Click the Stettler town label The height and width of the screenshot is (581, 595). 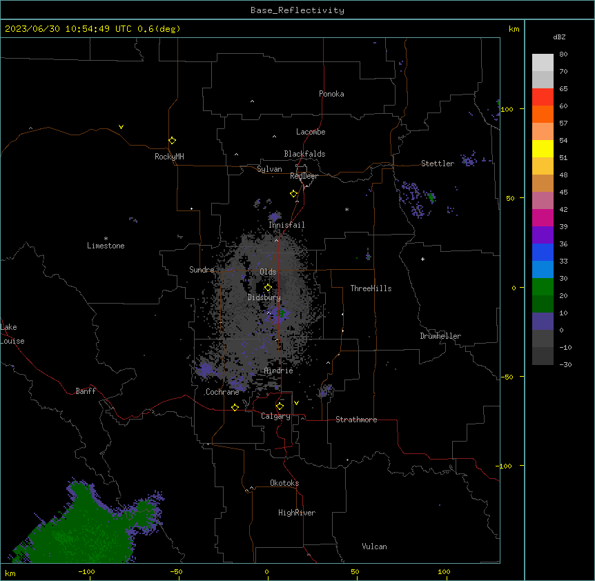click(x=438, y=164)
